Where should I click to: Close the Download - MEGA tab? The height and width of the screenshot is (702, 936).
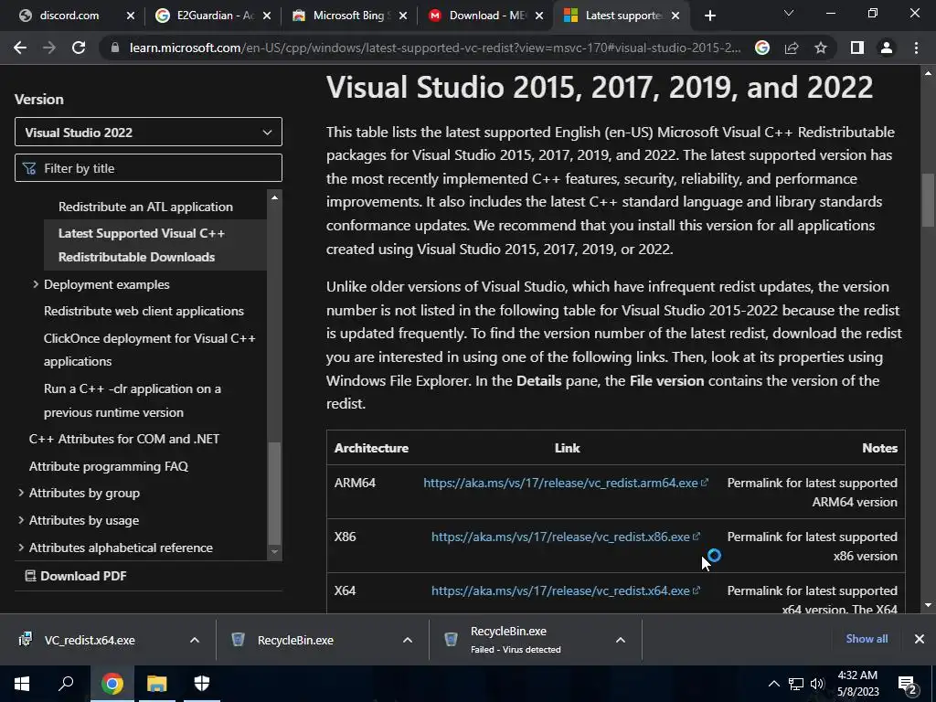(x=539, y=16)
